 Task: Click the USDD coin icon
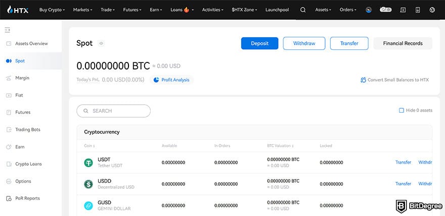(x=88, y=184)
